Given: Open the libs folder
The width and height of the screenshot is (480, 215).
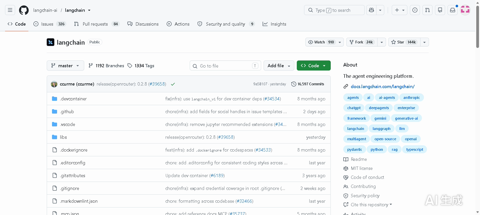Looking at the screenshot, I should [63, 137].
